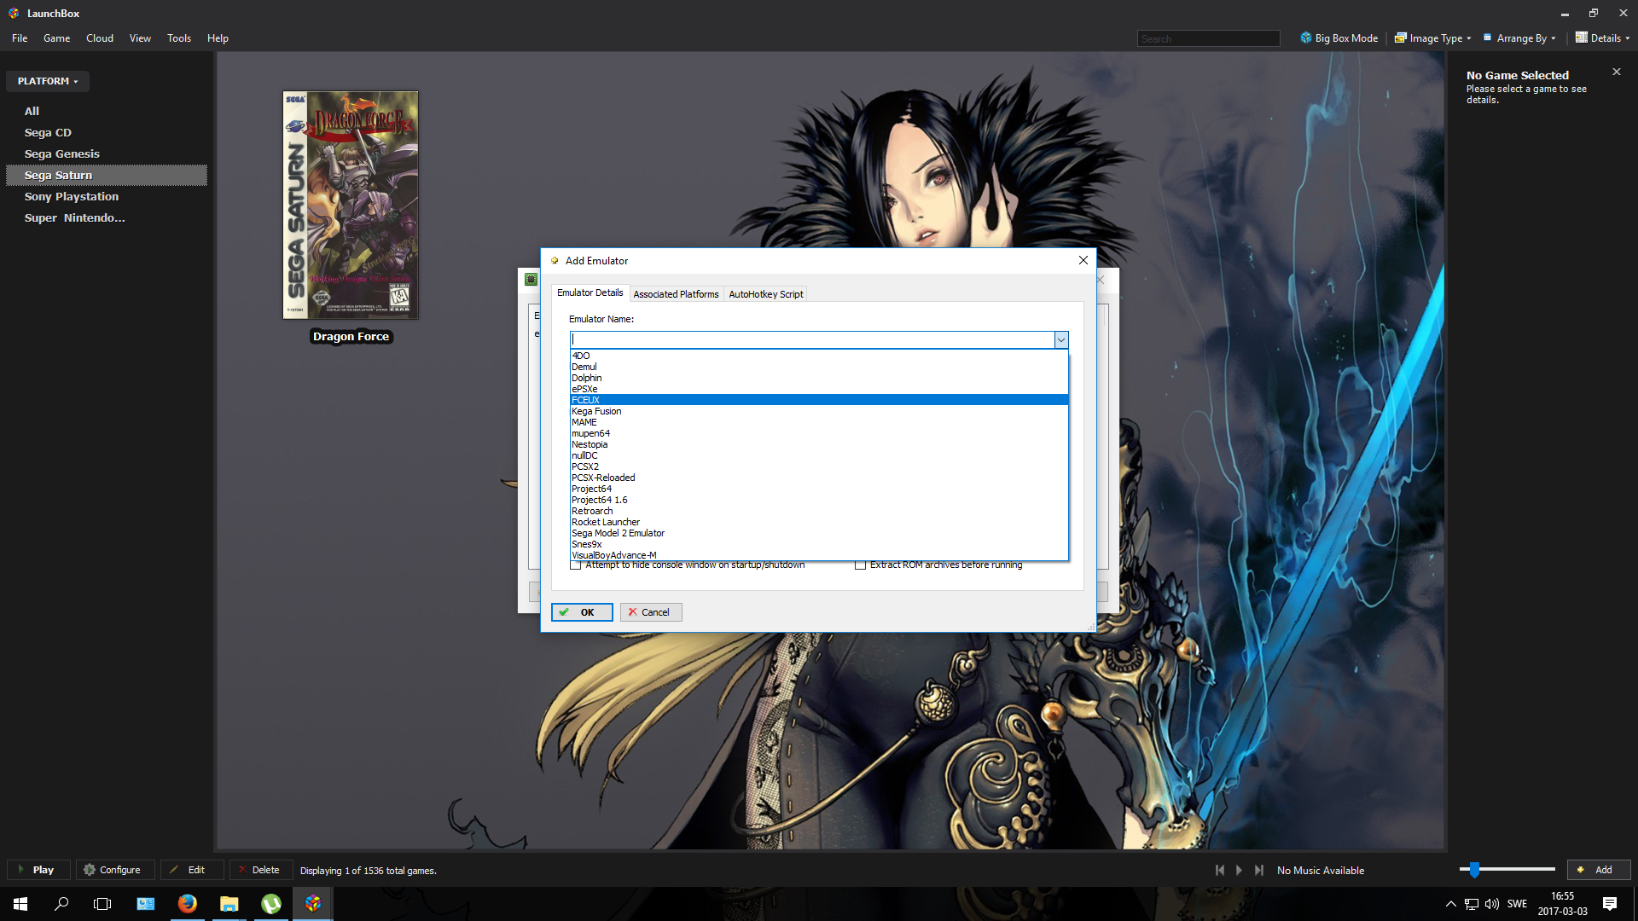
Task: Play the music track
Action: [x=1239, y=871]
